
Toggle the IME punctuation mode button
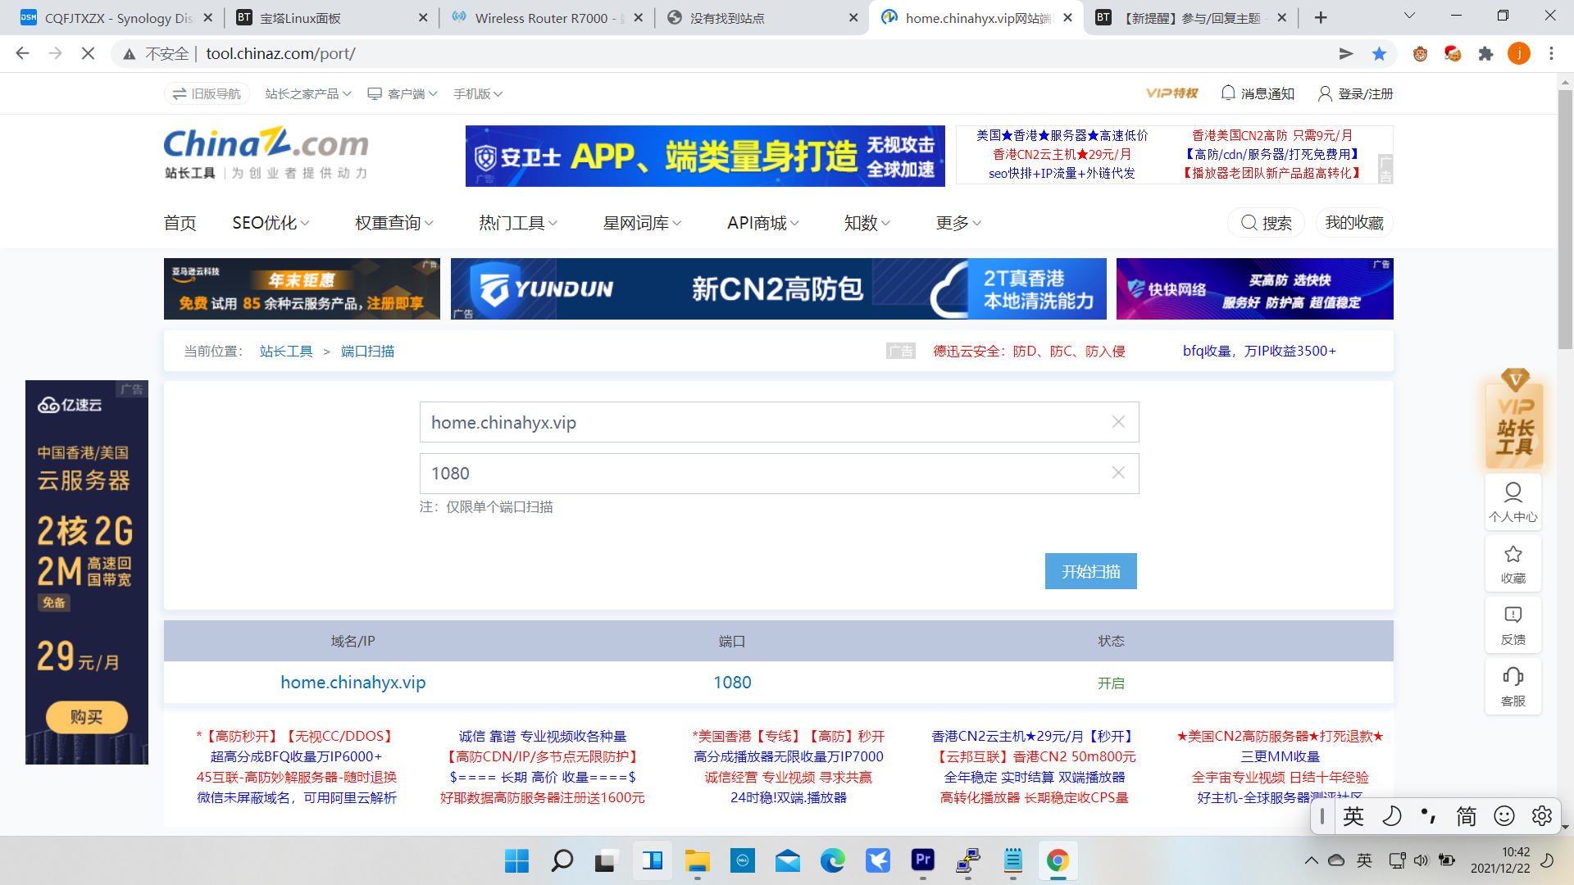(1428, 816)
